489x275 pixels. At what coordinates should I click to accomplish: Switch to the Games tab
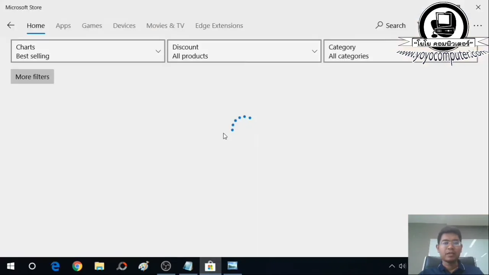(92, 26)
